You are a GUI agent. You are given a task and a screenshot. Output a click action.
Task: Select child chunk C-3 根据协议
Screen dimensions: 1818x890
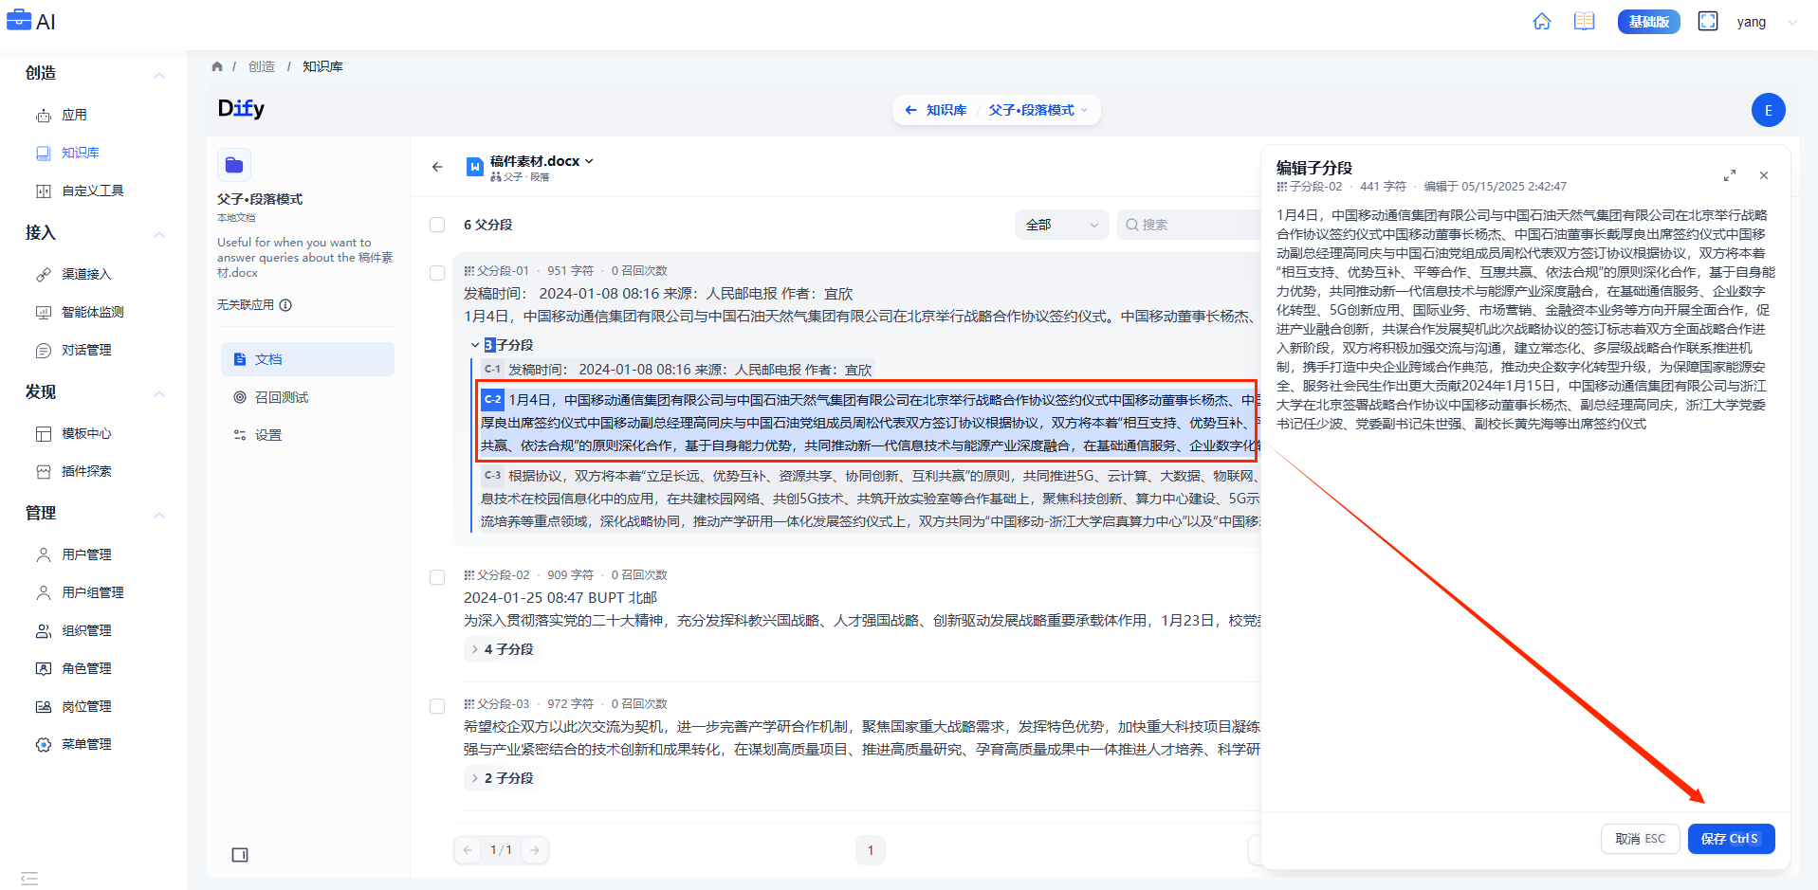870,499
